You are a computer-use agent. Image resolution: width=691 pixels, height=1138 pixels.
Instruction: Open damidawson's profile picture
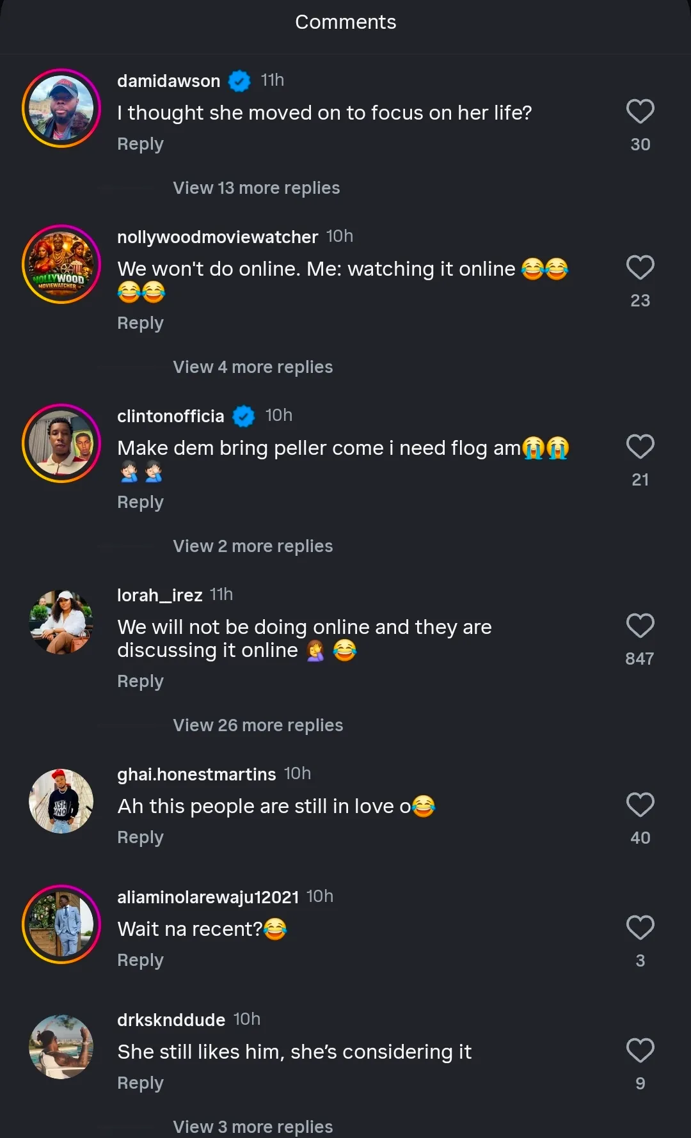pyautogui.click(x=61, y=108)
